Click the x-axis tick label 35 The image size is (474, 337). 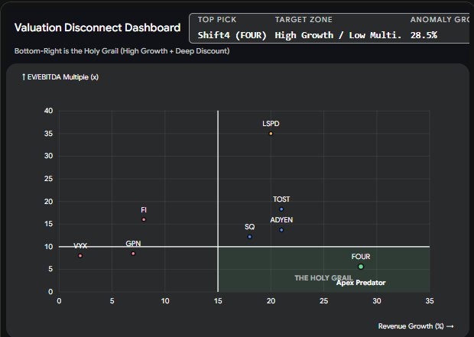(430, 301)
